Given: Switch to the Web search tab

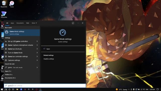Looking at the screenshot, I should tap(28, 23).
